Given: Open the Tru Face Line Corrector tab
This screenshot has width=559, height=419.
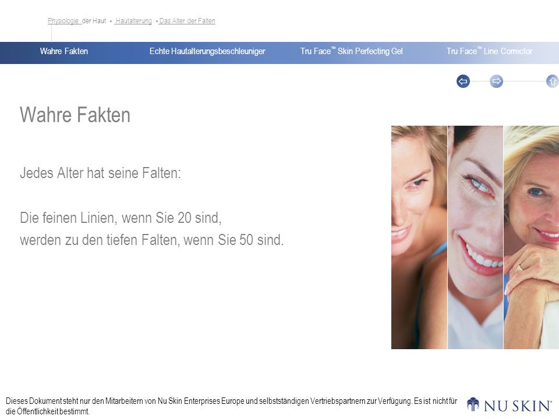Looking at the screenshot, I should (489, 51).
